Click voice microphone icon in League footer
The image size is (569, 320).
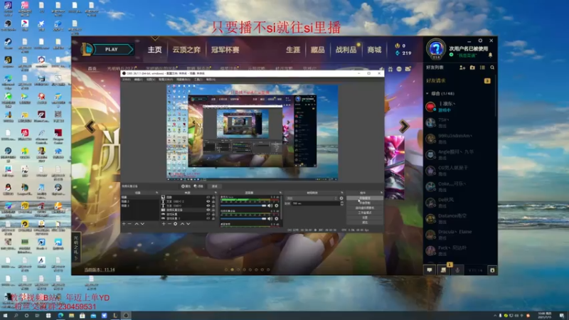[x=457, y=270]
